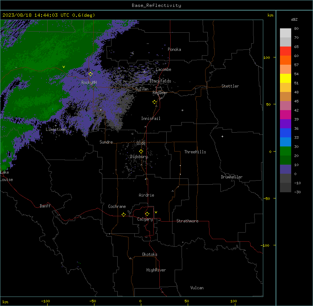313x306 pixels.
Task: Click the Blackfalds city label
Action: coord(160,81)
